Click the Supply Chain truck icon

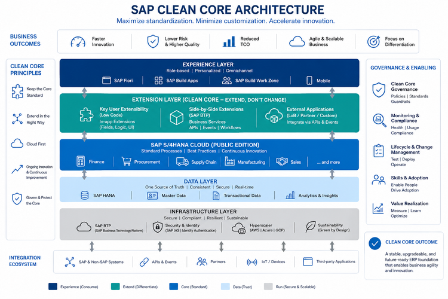[182, 161]
